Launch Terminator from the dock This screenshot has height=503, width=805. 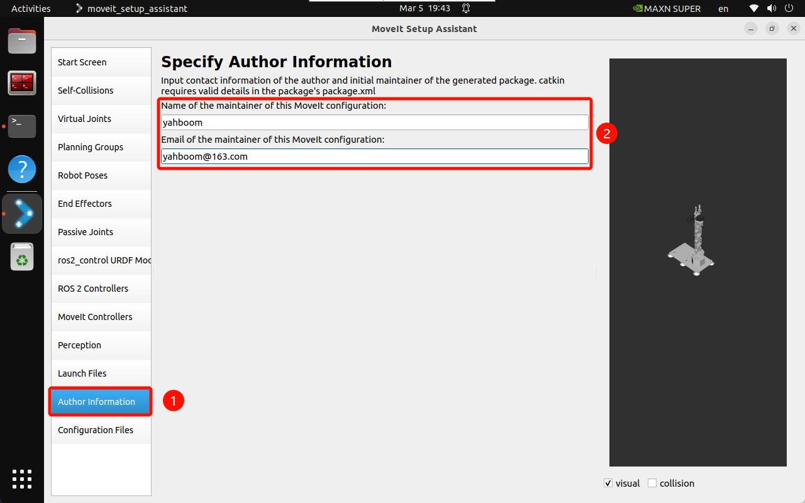pos(22,83)
